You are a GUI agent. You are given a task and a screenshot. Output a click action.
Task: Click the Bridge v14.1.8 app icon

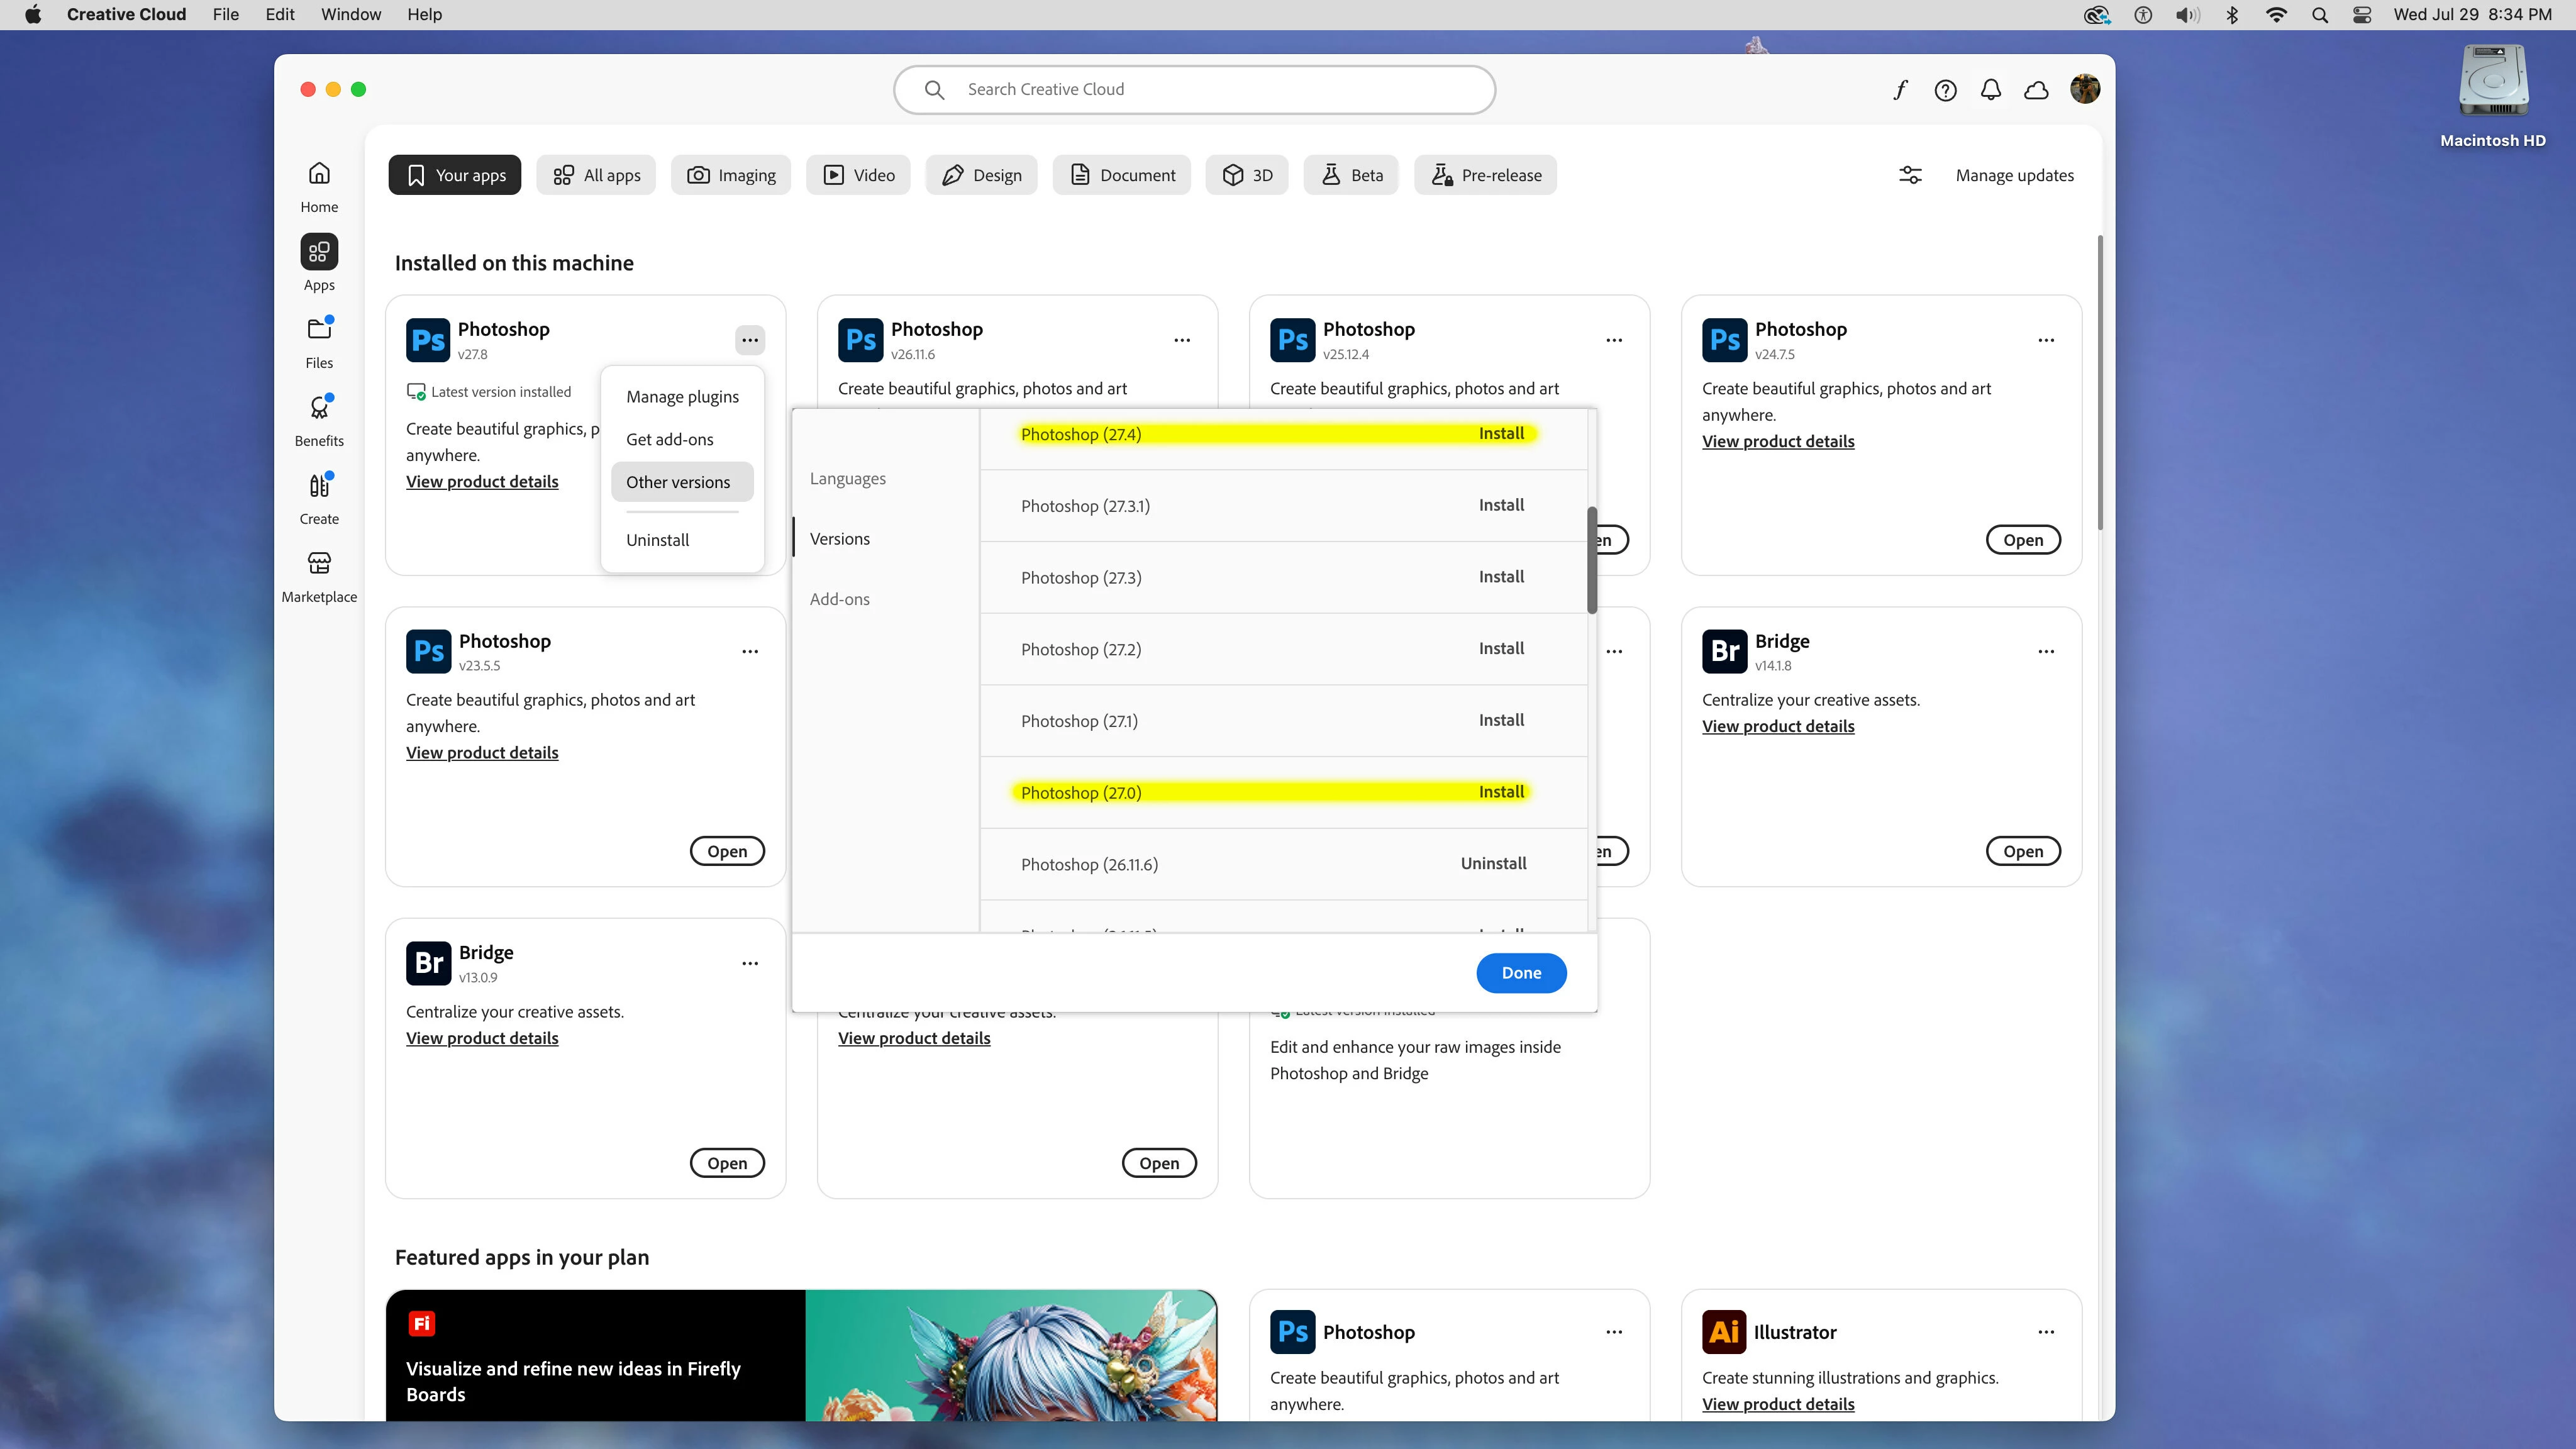tap(1724, 651)
